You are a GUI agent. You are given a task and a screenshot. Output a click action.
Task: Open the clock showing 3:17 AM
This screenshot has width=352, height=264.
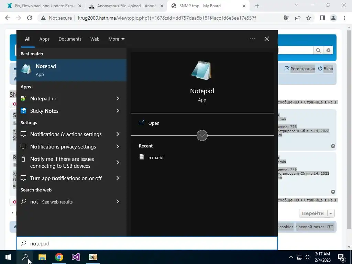point(322,257)
